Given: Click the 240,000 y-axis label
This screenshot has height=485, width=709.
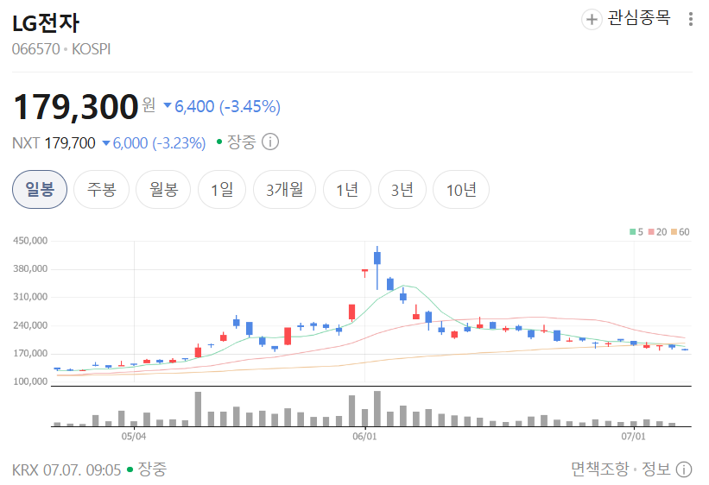Looking at the screenshot, I should (x=30, y=325).
